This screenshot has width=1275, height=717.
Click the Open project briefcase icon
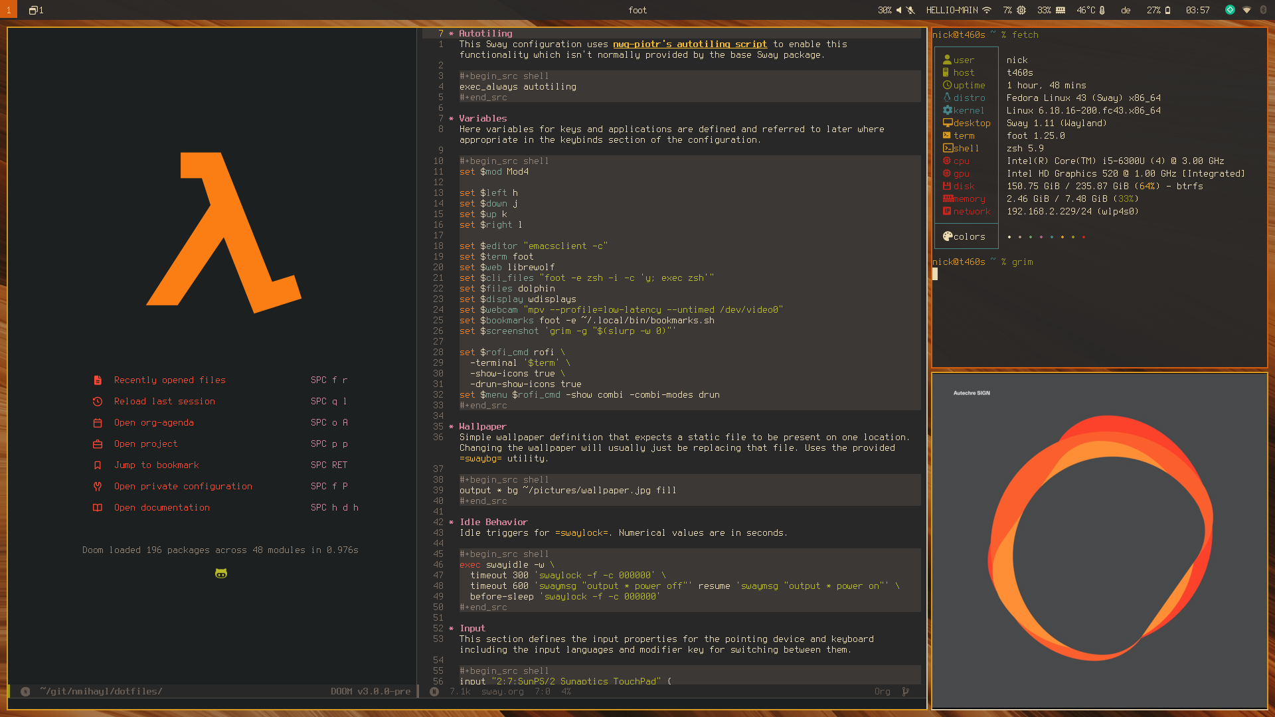coord(98,443)
